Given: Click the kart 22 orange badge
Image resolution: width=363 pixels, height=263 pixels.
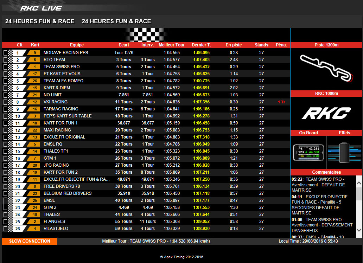Looking at the screenshot, I should click(x=34, y=130).
